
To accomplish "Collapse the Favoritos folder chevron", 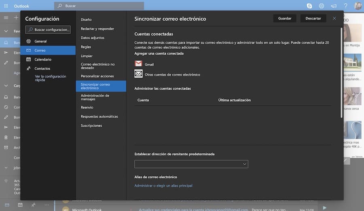I will pos(6,31).
